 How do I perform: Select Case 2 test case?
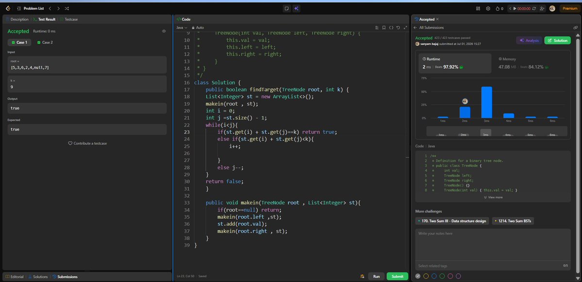(45, 42)
